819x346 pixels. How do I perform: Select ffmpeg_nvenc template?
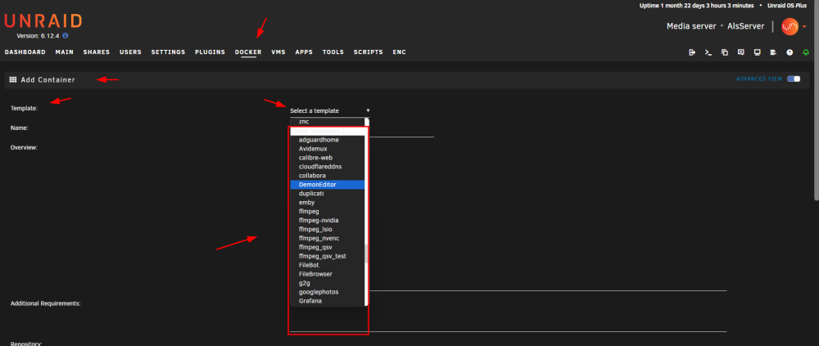click(328, 238)
